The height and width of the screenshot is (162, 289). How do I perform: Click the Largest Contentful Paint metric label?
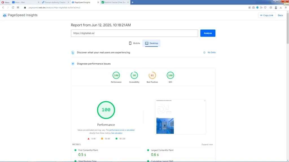coord(162,150)
